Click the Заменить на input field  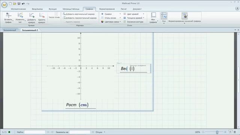(x=80, y=132)
